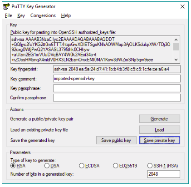Open the Help menu
This screenshot has width=191, height=187.
click(x=66, y=15)
